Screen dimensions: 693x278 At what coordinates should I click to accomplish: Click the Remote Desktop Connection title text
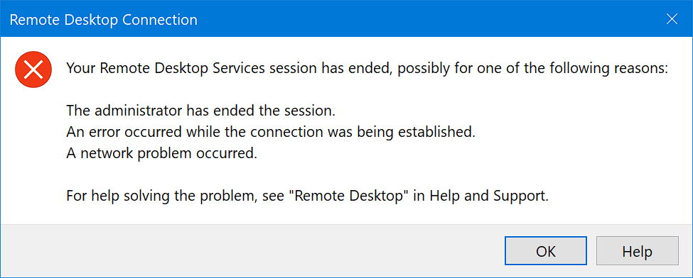(104, 20)
